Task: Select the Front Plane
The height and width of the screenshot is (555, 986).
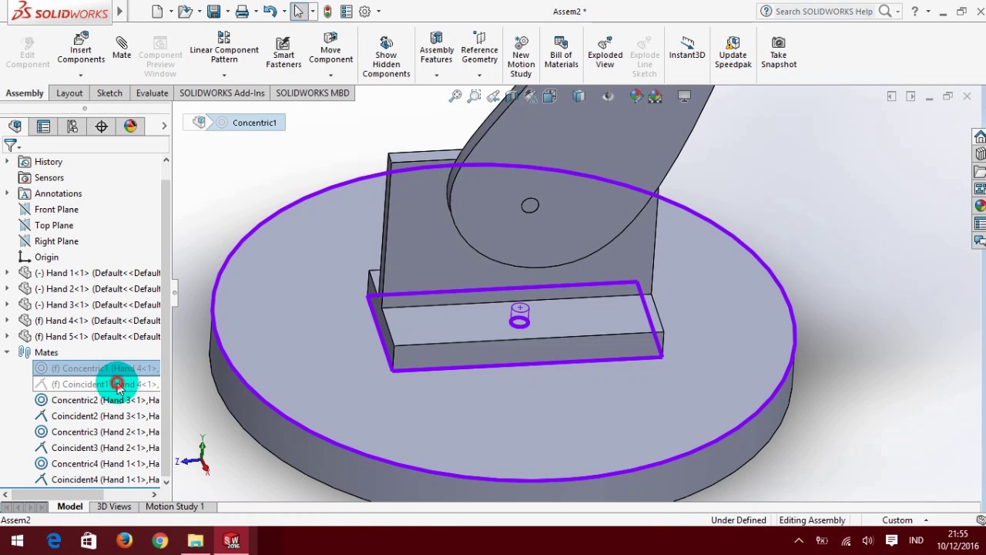Action: pyautogui.click(x=56, y=210)
